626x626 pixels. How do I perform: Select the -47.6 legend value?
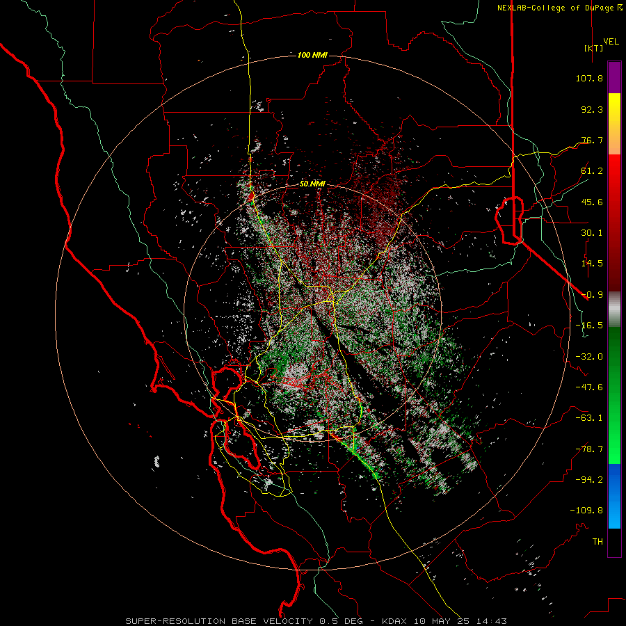click(589, 387)
